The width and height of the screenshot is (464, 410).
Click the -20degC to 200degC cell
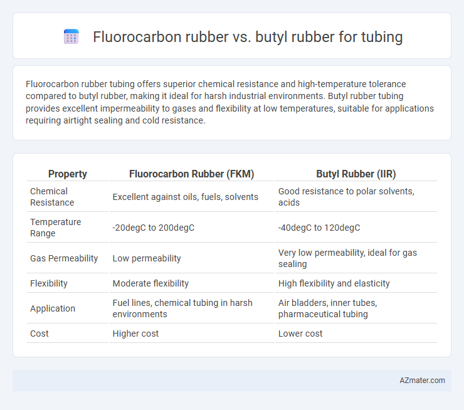pyautogui.click(x=153, y=228)
